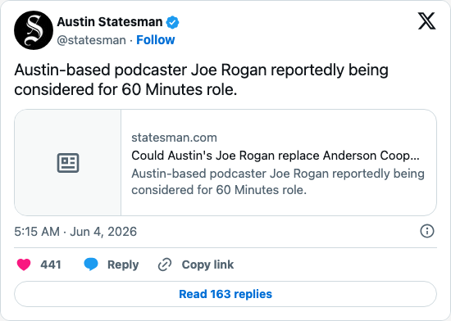Open the X logo link
451x321 pixels.
[427, 21]
